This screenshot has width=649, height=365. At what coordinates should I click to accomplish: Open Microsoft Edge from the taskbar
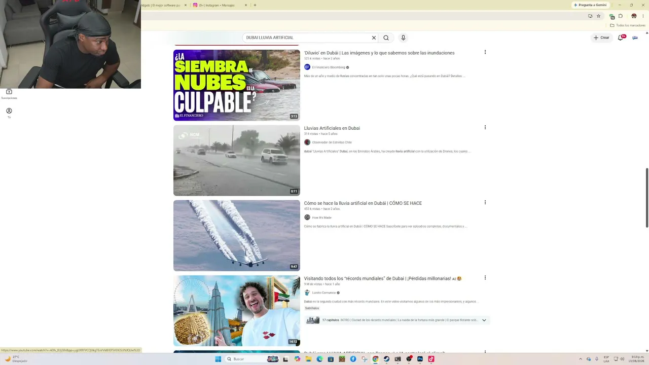tap(319, 359)
